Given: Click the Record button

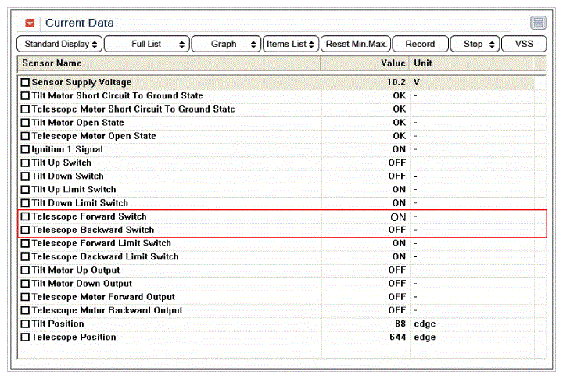Looking at the screenshot, I should pos(420,44).
